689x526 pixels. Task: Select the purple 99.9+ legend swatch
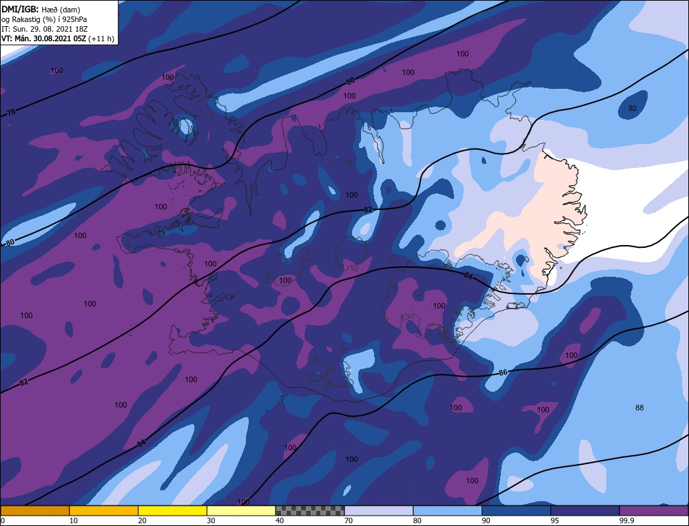[654, 510]
